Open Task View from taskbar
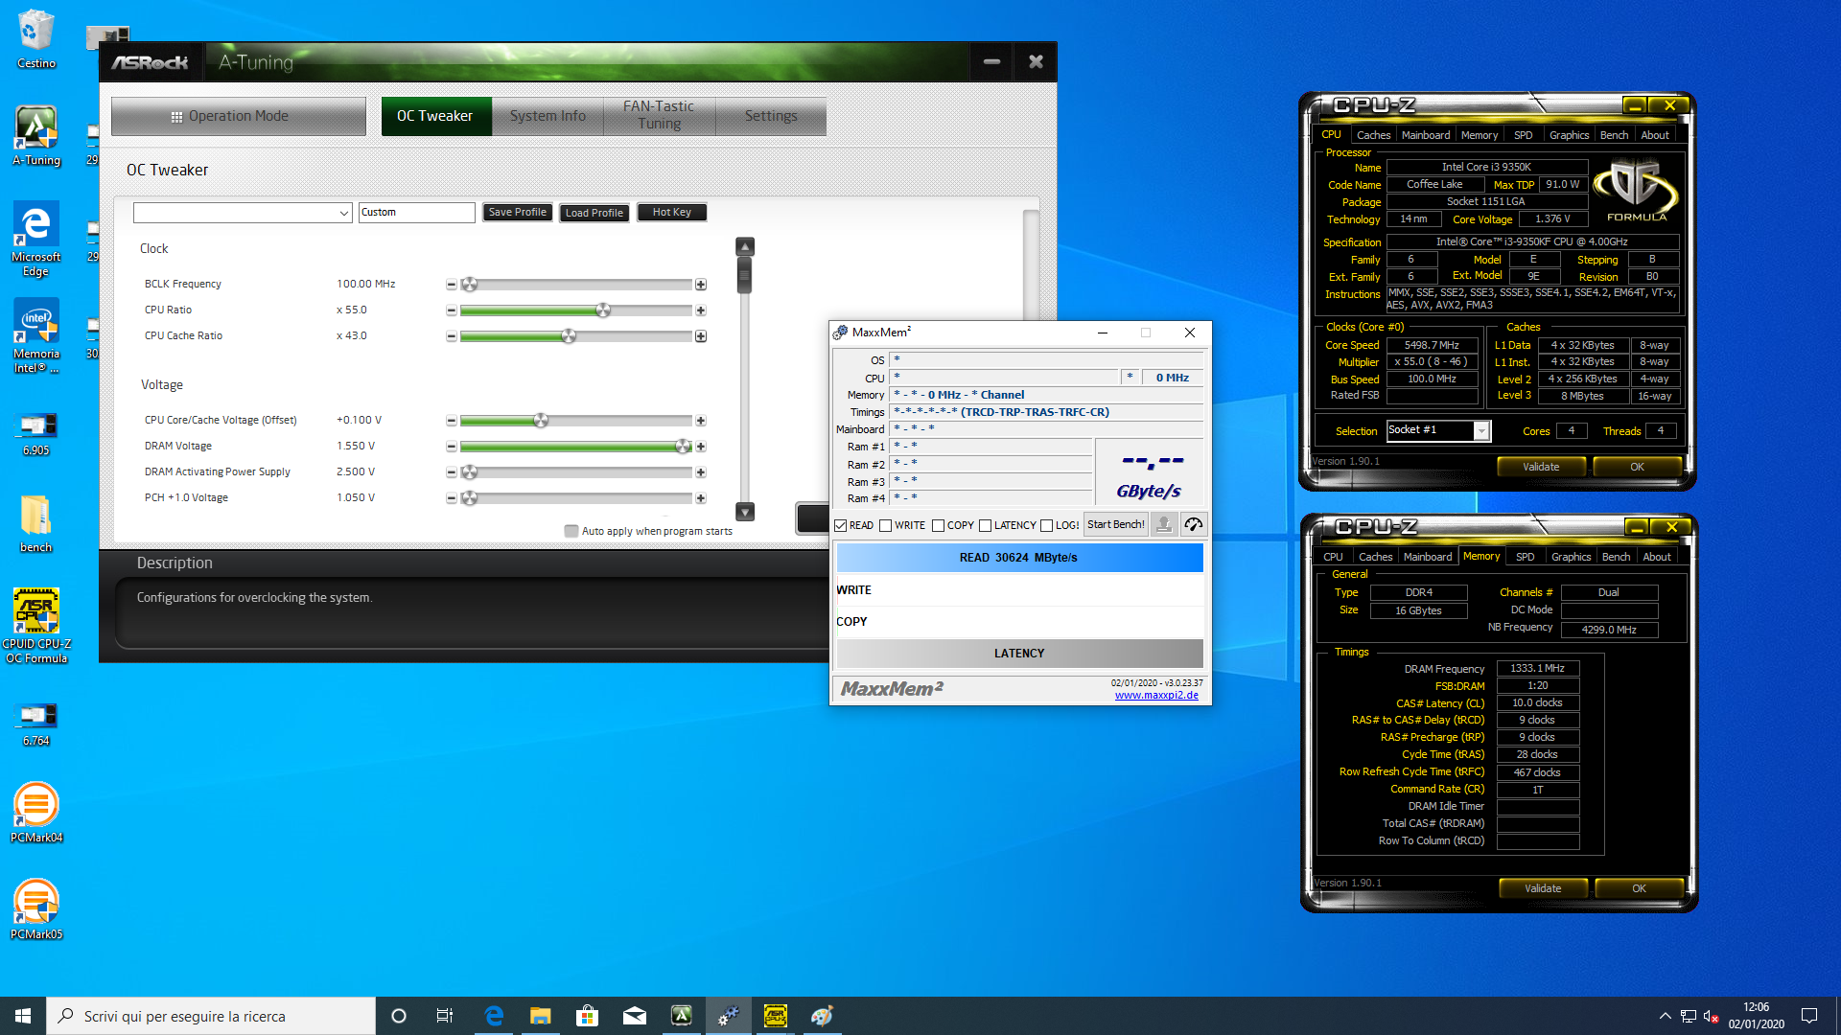The image size is (1841, 1035). (444, 1016)
